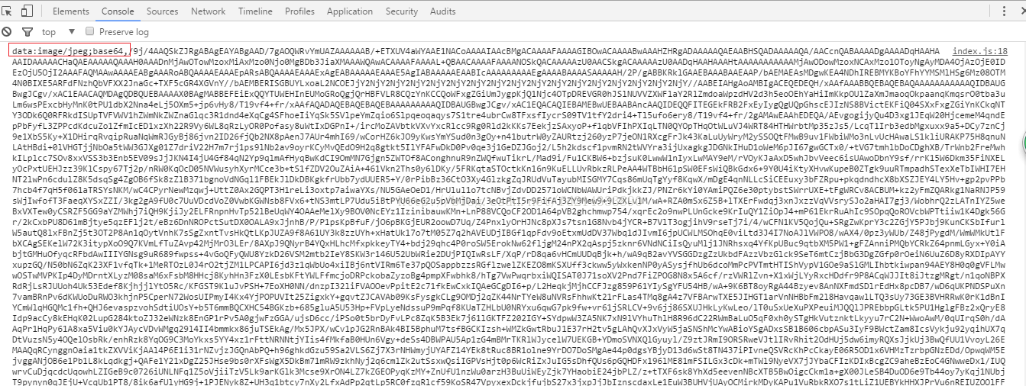Open the console filter funnel icon
Screen dimensions: 1026x386
click(x=28, y=32)
